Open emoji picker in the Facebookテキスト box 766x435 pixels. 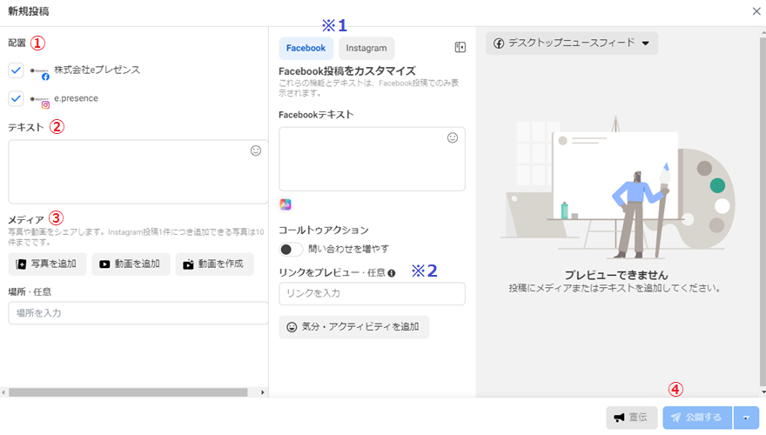(453, 138)
